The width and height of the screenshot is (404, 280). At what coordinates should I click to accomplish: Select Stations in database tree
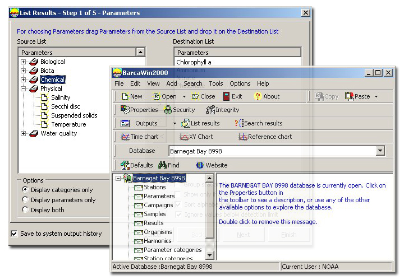155,187
